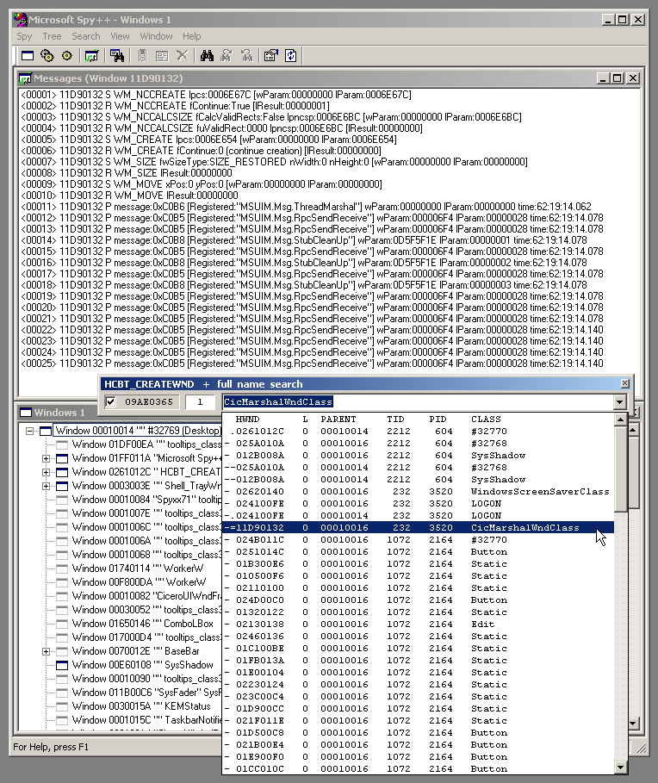The image size is (658, 783).
Task: Click the CicMarshalWndClass text input field
Action: tap(413, 401)
